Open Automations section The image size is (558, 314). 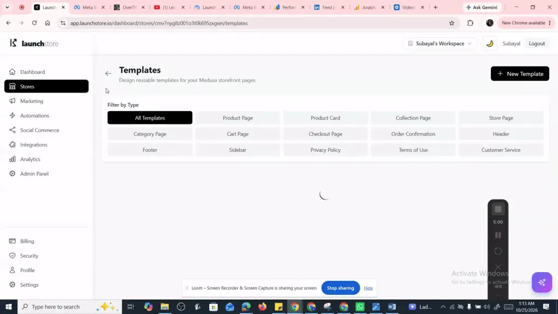click(x=46, y=116)
